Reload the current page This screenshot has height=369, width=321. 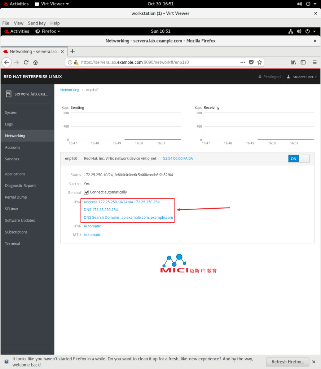coord(26,62)
